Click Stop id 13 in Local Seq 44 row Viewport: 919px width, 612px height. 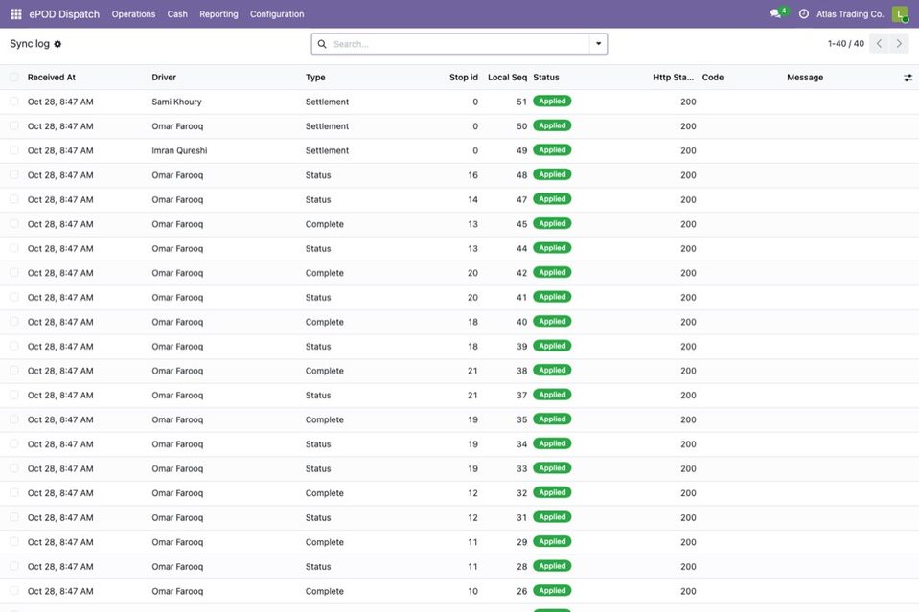click(473, 248)
